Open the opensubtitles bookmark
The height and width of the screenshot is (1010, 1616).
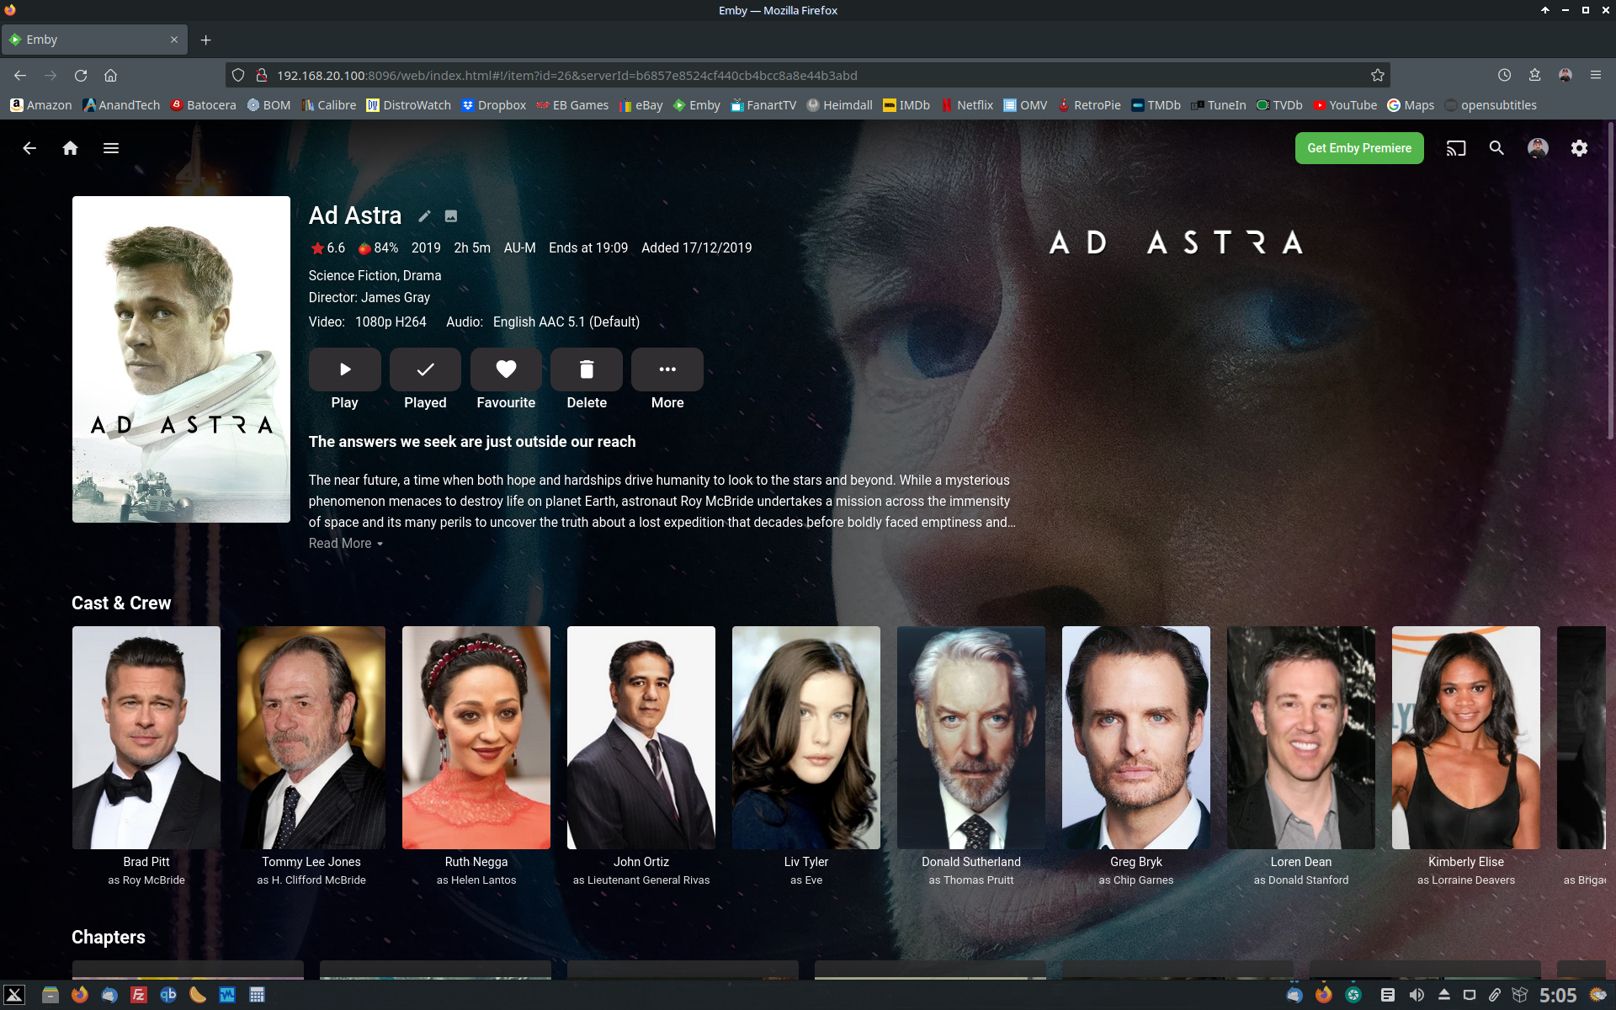pyautogui.click(x=1491, y=105)
